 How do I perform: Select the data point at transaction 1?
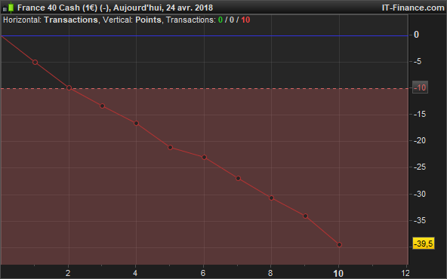click(35, 62)
